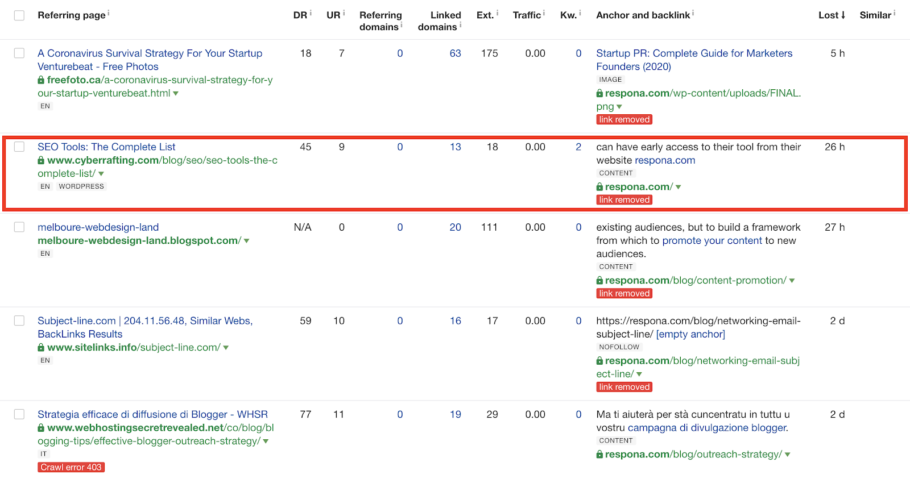910x479 pixels.
Task: Sort by the Lost column header
Action: [832, 15]
